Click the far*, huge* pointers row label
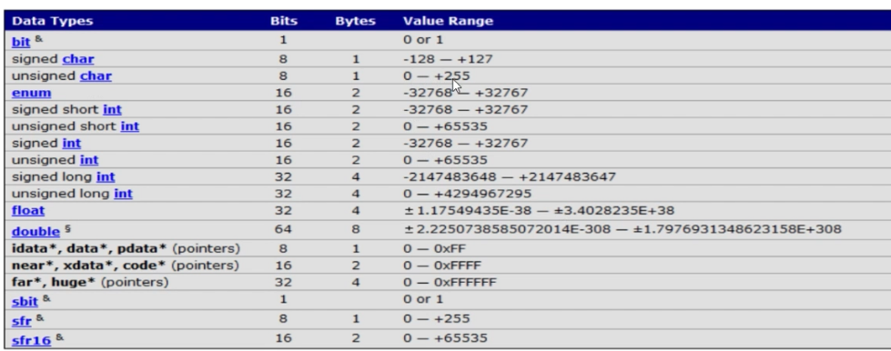The image size is (891, 351). pos(90,282)
